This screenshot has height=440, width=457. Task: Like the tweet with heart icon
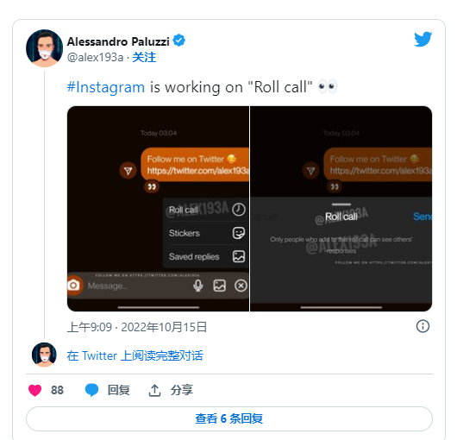tap(35, 390)
